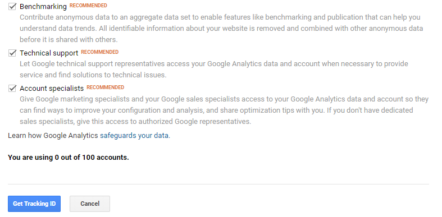Click the 'Let Google technical support representatives' description
The image size is (442, 217).
214,69
